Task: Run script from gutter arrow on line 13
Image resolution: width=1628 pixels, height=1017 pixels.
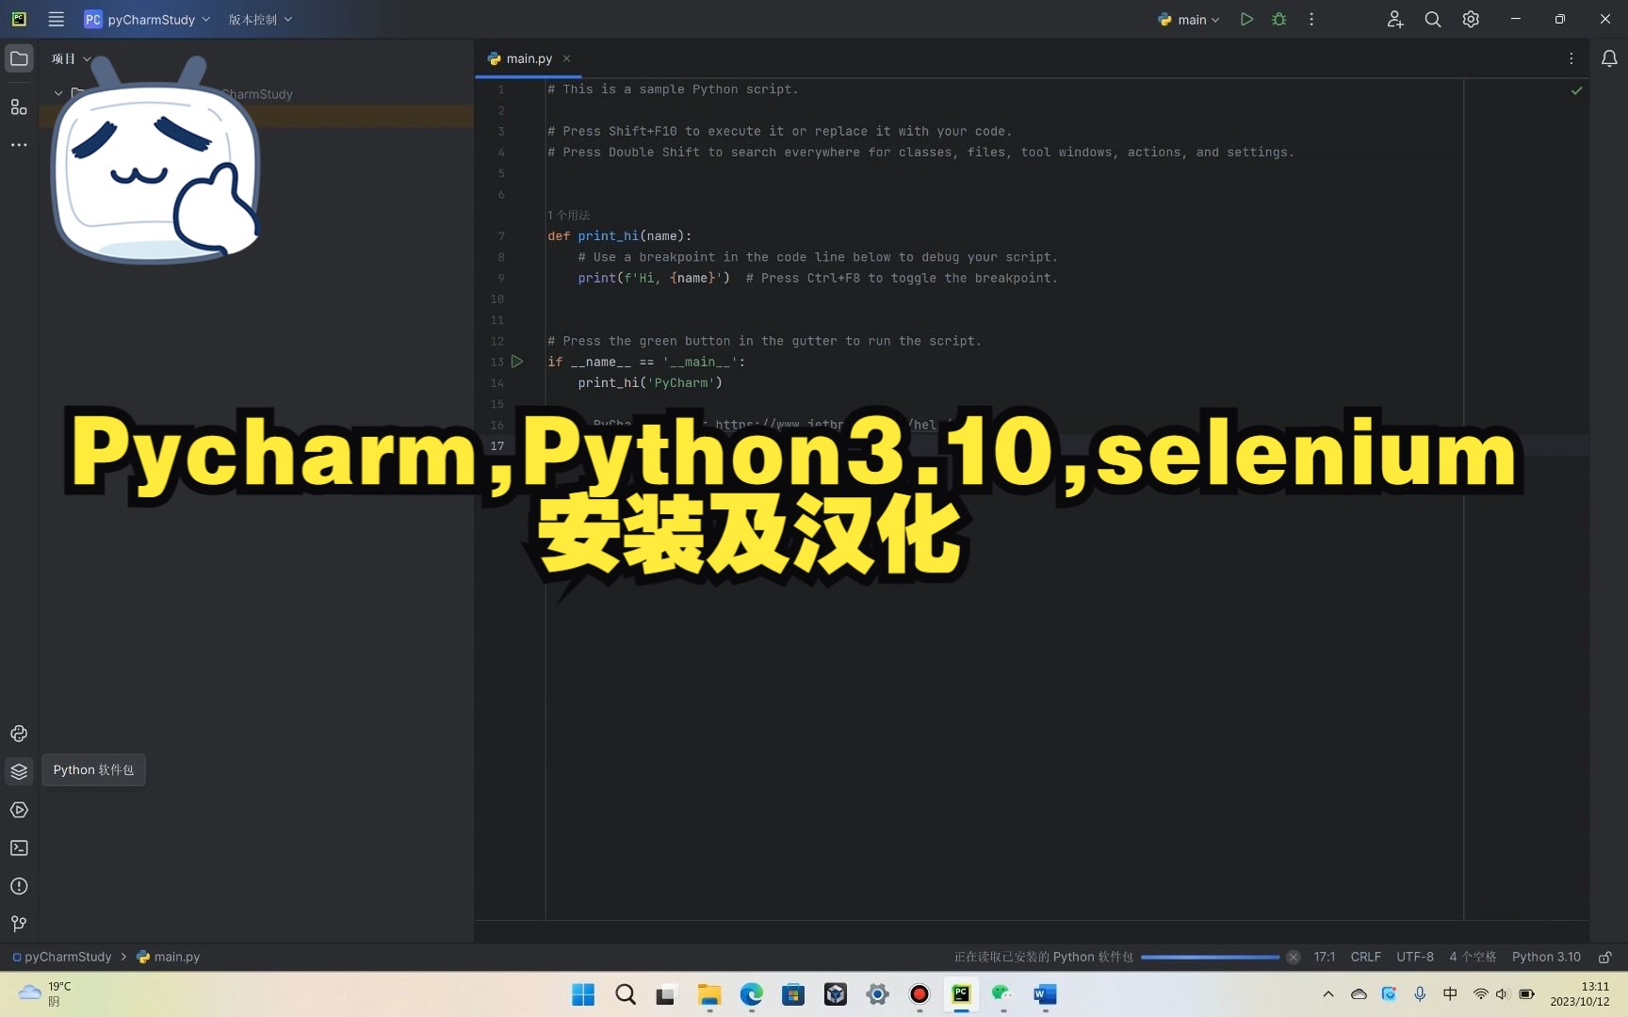Action: [517, 362]
